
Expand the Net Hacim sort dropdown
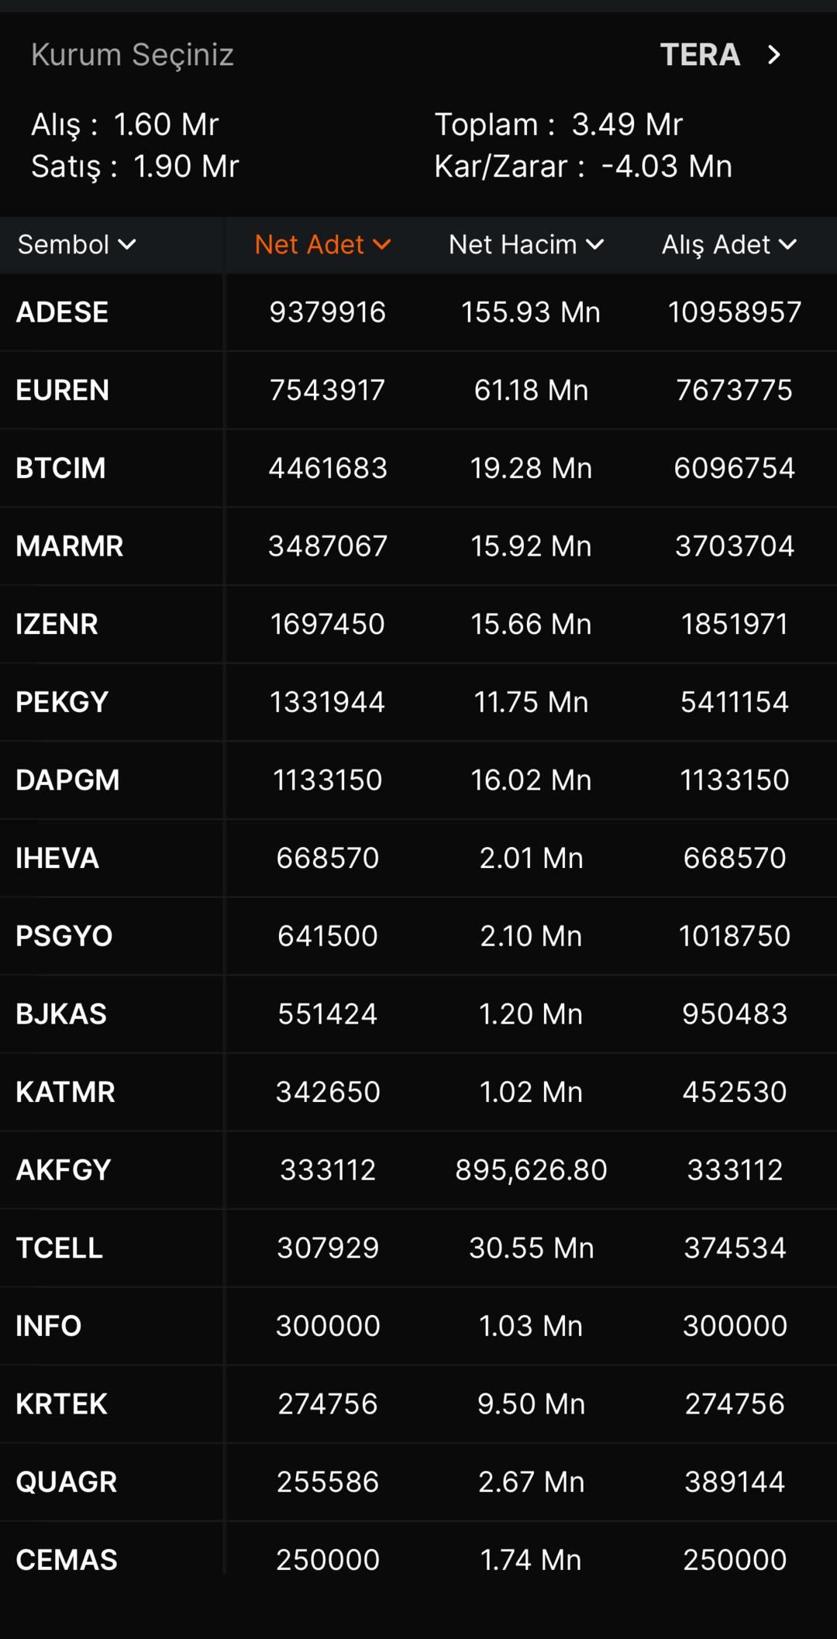click(x=525, y=245)
